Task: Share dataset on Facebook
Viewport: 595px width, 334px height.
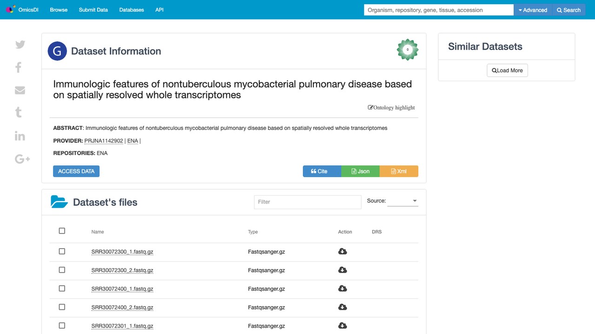Action: (x=19, y=67)
